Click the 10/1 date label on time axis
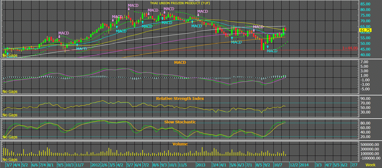The width and height of the screenshot is (382, 168). pyautogui.click(x=173, y=165)
